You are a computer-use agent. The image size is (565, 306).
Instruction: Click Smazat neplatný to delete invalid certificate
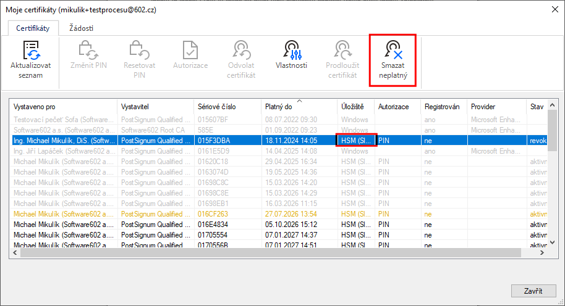[x=393, y=60]
